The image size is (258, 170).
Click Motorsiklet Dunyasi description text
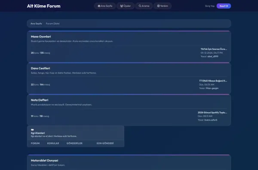point(48,165)
